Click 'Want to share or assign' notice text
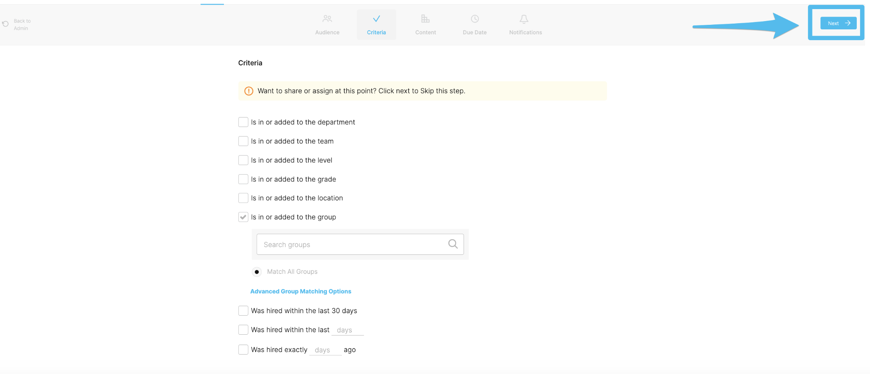 pyautogui.click(x=361, y=91)
